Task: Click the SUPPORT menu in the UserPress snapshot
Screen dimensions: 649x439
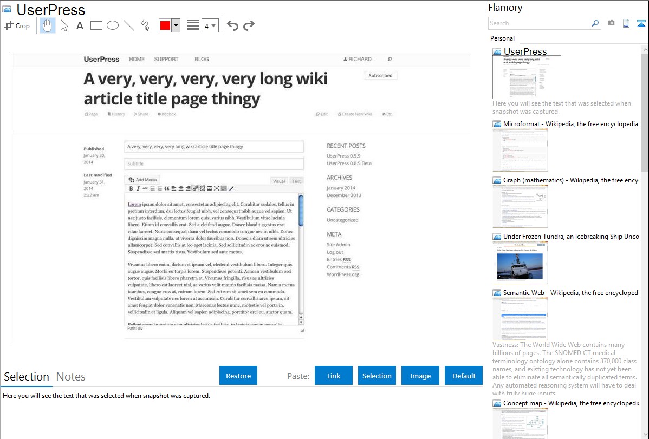Action: pos(166,59)
